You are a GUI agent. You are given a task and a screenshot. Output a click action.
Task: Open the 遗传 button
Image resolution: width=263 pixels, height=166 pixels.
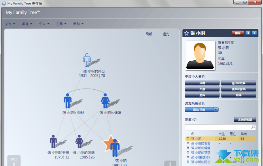point(202,95)
